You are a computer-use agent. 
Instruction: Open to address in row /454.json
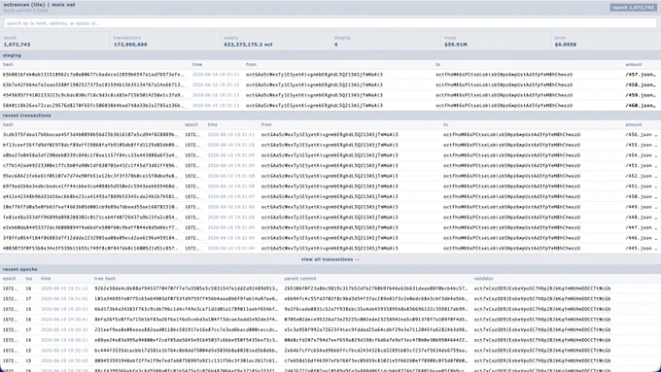pyautogui.click(x=511, y=155)
